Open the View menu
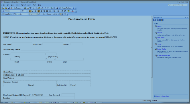 point(13,5)
